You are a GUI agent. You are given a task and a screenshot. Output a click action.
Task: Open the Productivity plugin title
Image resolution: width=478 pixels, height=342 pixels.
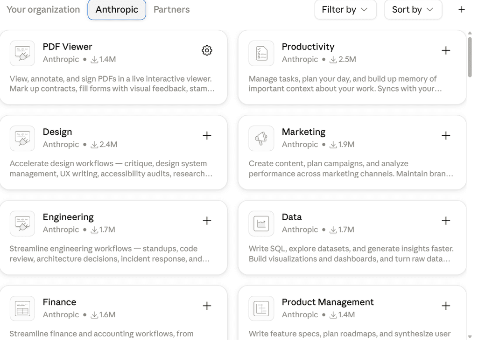coord(308,47)
